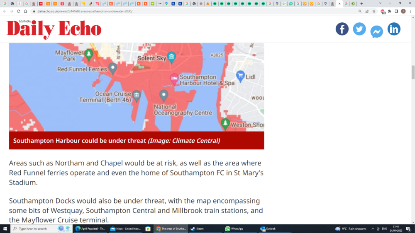Reload the page with refresh button
The width and height of the screenshot is (415, 233).
[19, 11]
